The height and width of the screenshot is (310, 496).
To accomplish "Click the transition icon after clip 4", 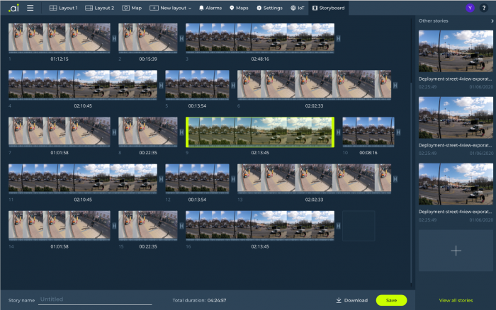I will click(162, 86).
